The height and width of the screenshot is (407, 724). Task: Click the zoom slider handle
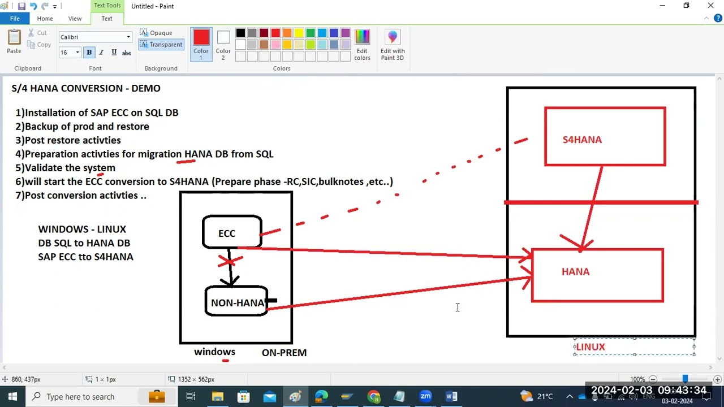[x=685, y=379]
